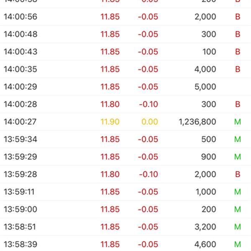
Task: Click the B marker on 14:00:35 row
Action: point(238,69)
